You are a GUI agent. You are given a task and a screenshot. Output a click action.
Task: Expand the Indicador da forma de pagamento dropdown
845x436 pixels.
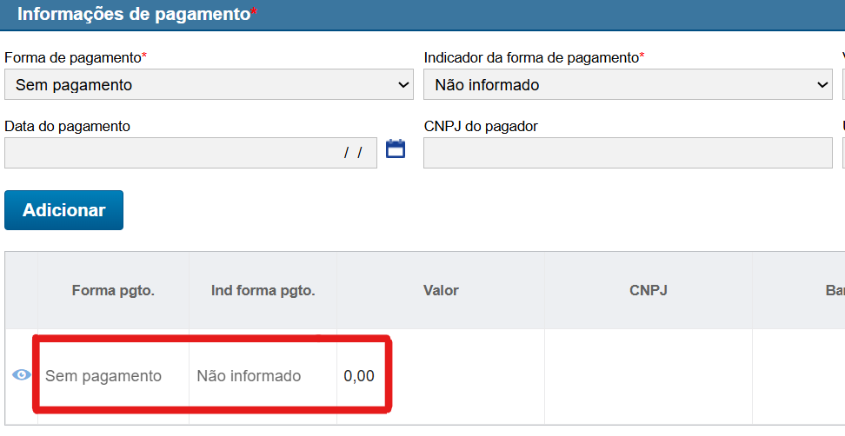coord(628,85)
